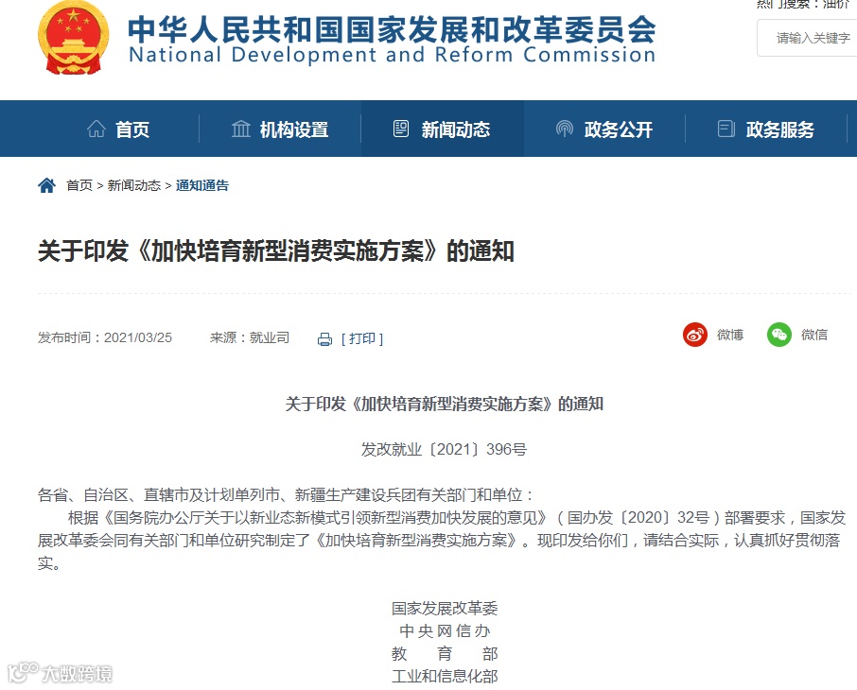Click the government affairs fingerprint icon
The width and height of the screenshot is (857, 690).
564,129
